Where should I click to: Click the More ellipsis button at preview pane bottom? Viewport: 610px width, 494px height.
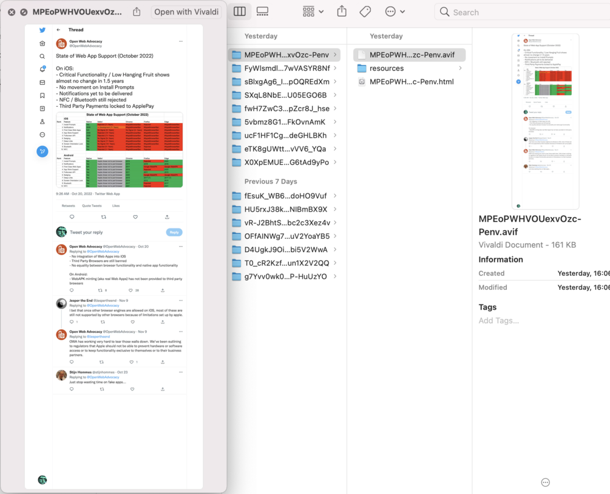[x=546, y=482]
